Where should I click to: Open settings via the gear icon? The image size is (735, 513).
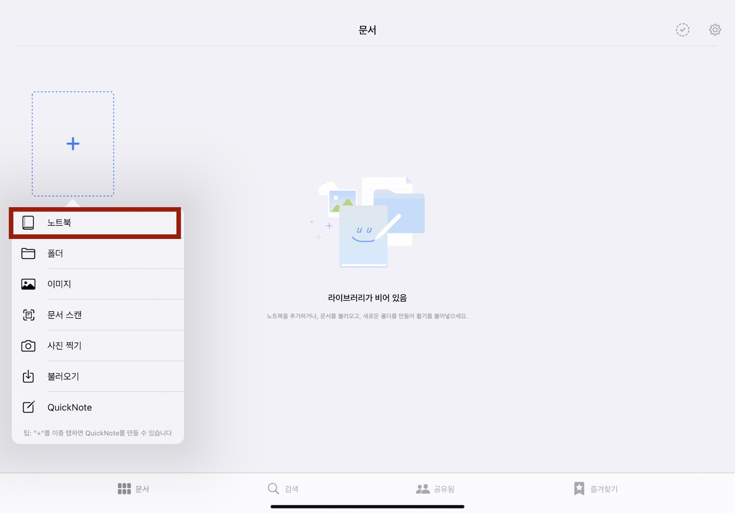pos(715,29)
